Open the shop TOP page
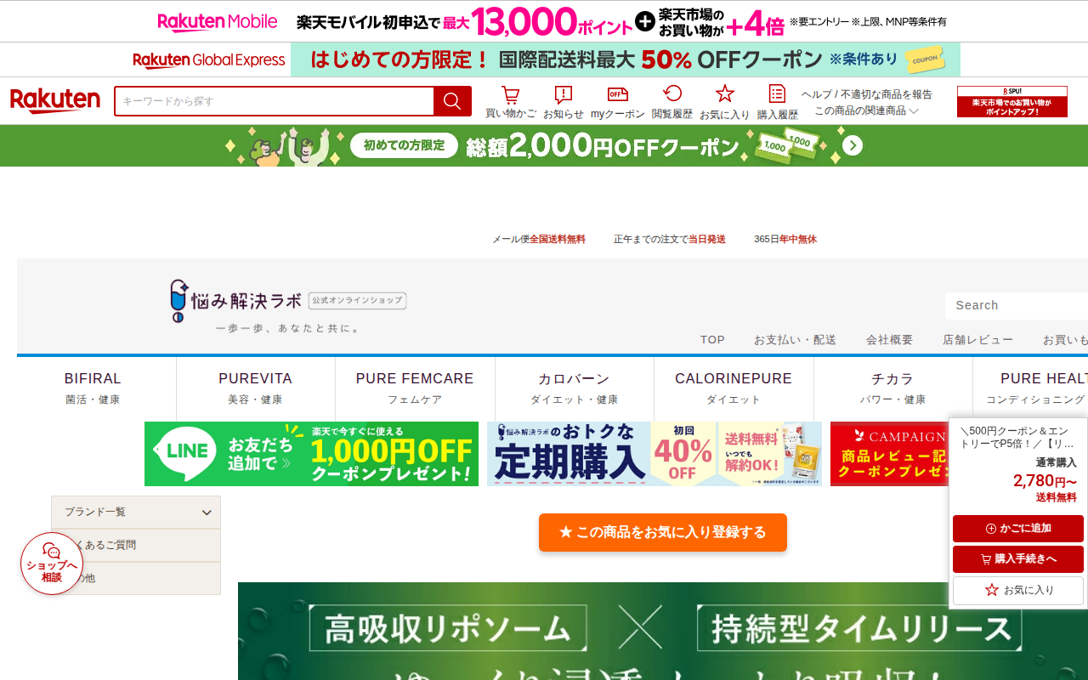 712,340
